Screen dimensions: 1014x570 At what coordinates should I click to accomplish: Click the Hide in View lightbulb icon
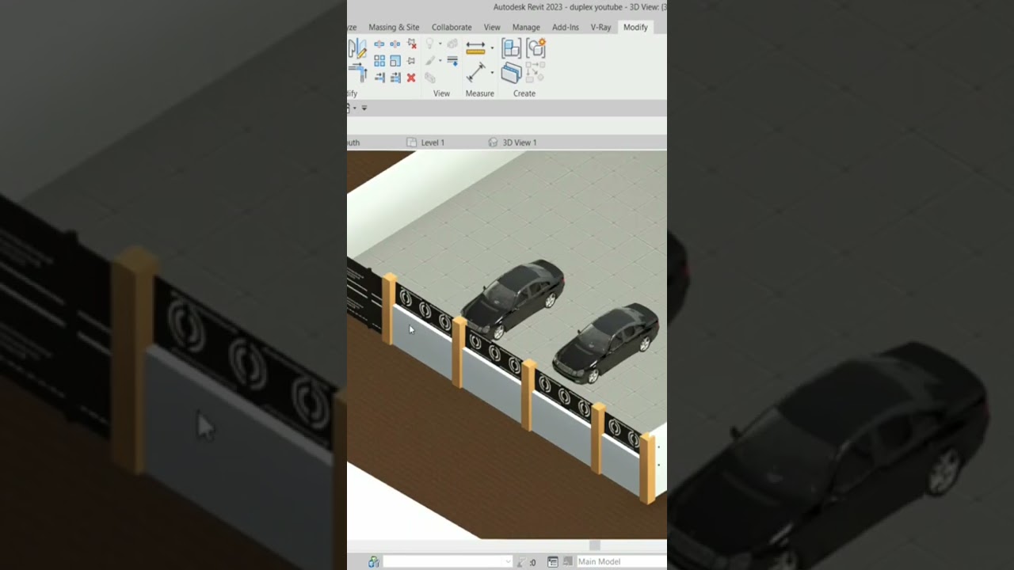[x=430, y=43]
